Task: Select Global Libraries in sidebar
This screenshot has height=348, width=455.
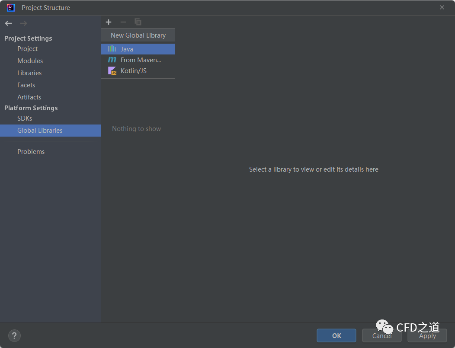Action: [x=50, y=131]
